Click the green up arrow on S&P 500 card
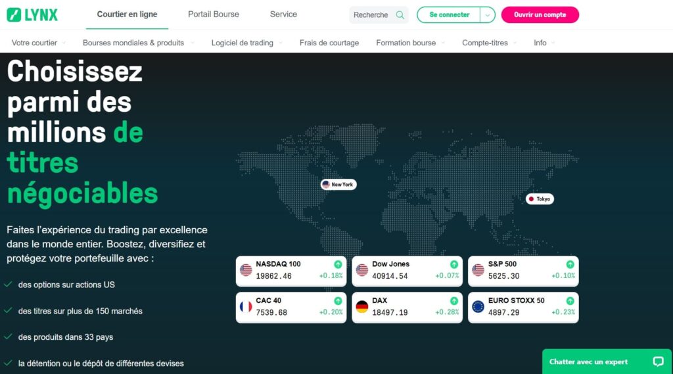Viewport: 673px width, 374px height. tap(569, 264)
